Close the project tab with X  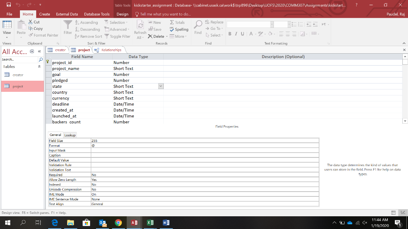[x=404, y=50]
